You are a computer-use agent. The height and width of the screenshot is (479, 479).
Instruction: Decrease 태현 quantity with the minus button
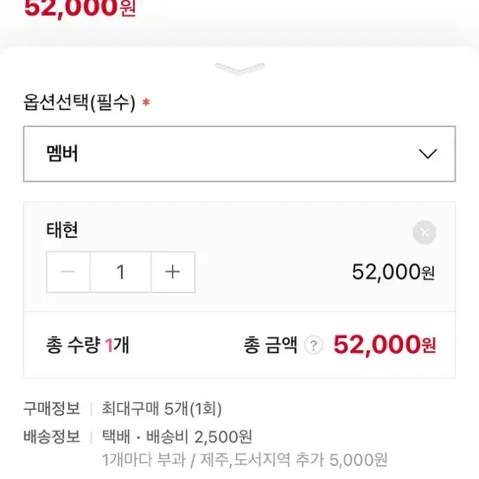coord(68,271)
